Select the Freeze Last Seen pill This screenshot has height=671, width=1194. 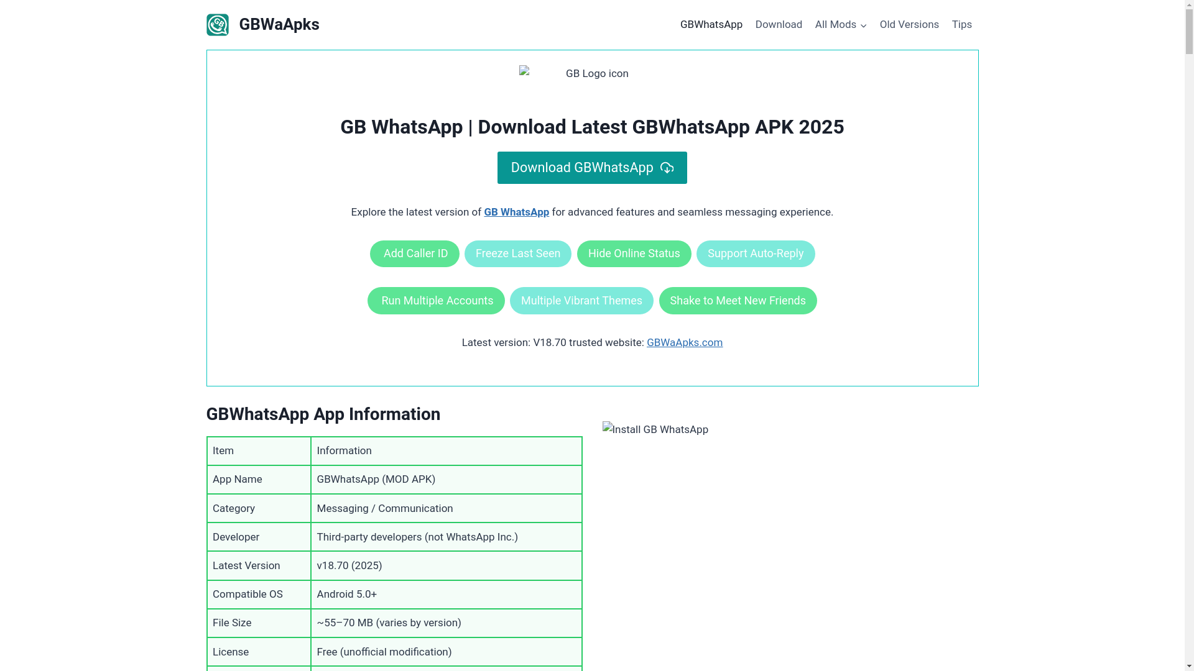518,253
